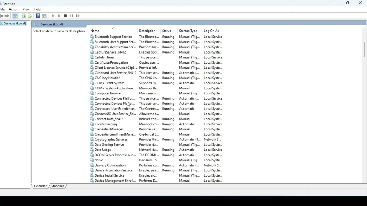Click the gear icon in Services (Local) header bar
Screen dimensions: 367x206
click(36, 24)
